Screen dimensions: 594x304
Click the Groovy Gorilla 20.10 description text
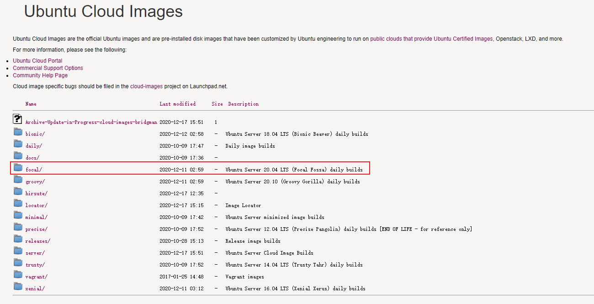tap(292, 181)
